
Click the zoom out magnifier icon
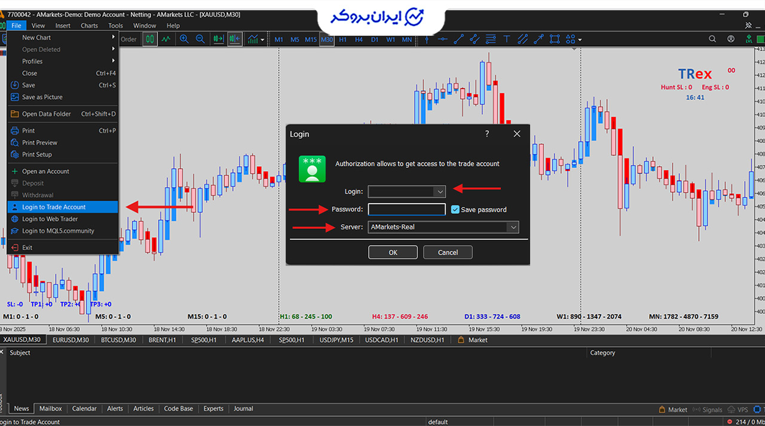coord(200,39)
